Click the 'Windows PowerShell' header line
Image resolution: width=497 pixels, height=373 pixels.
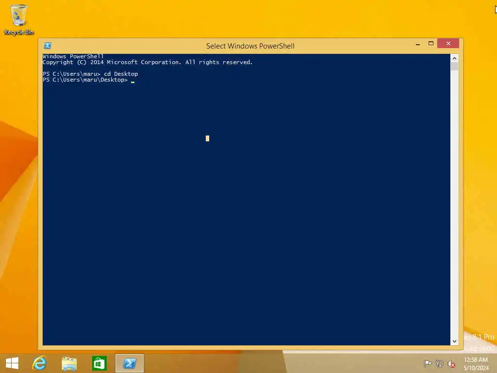[73, 56]
